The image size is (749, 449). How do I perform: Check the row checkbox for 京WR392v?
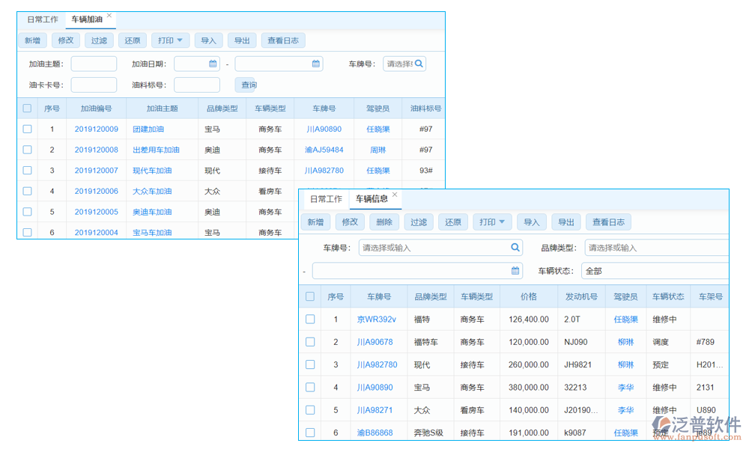[x=310, y=320]
